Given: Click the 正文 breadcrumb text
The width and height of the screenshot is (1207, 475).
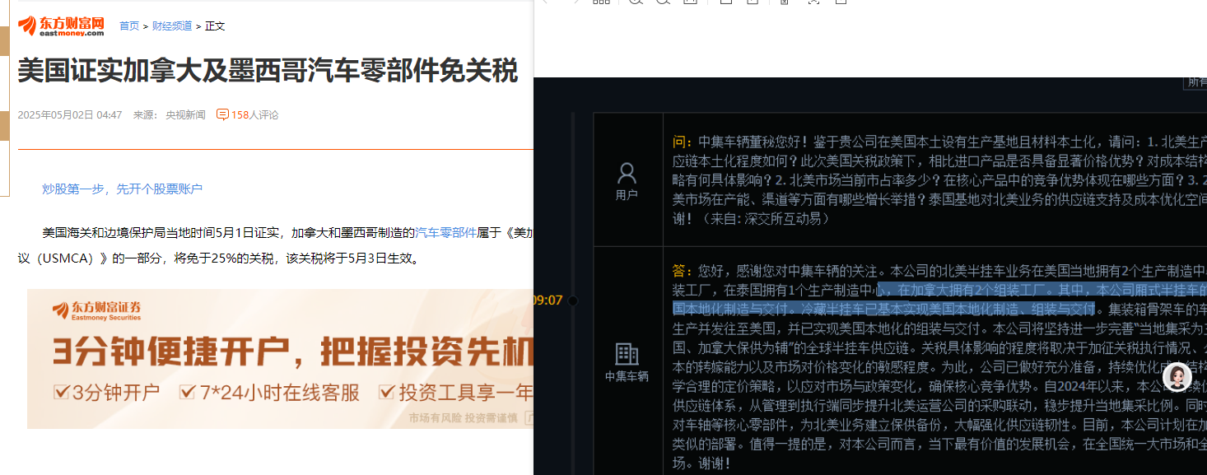Looking at the screenshot, I should [x=215, y=26].
